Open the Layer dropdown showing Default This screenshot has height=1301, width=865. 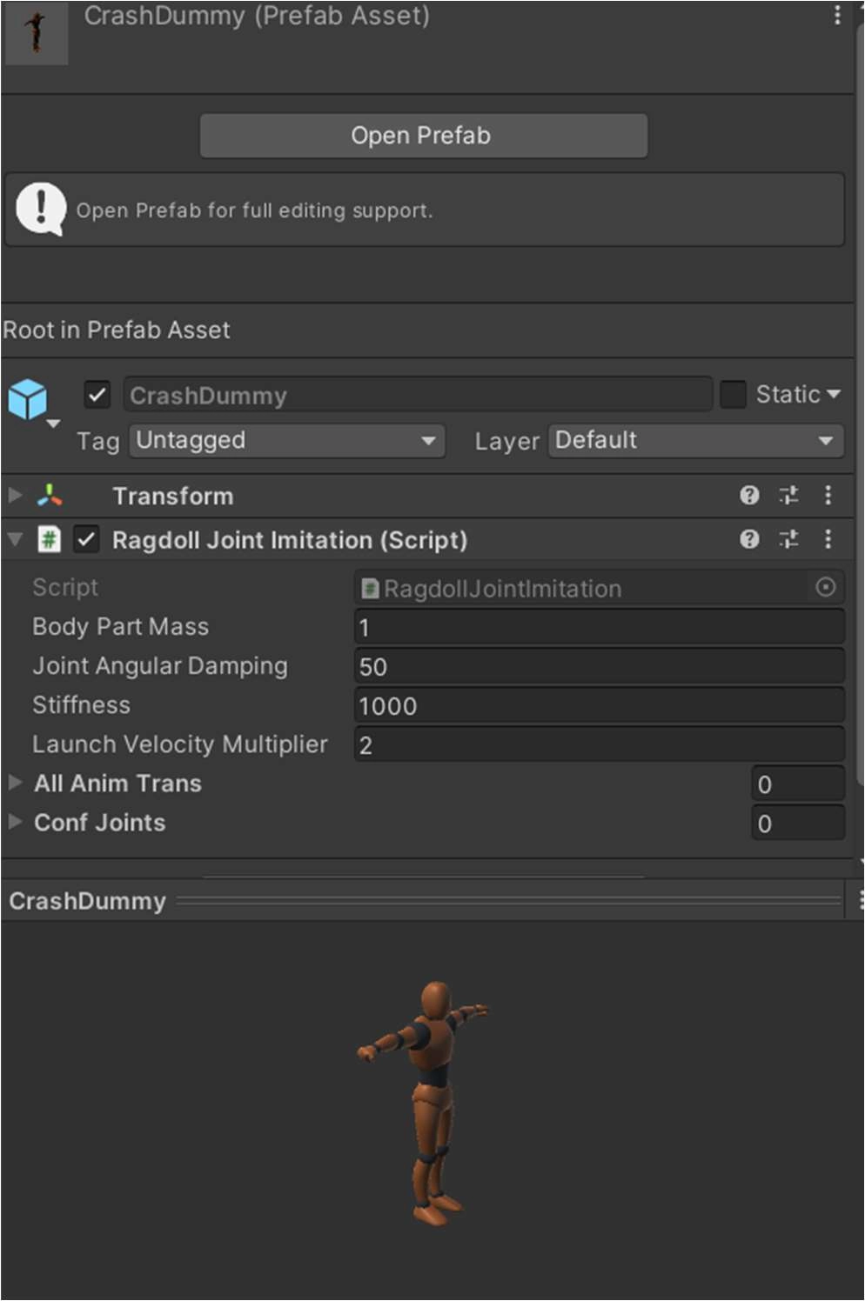pos(696,441)
